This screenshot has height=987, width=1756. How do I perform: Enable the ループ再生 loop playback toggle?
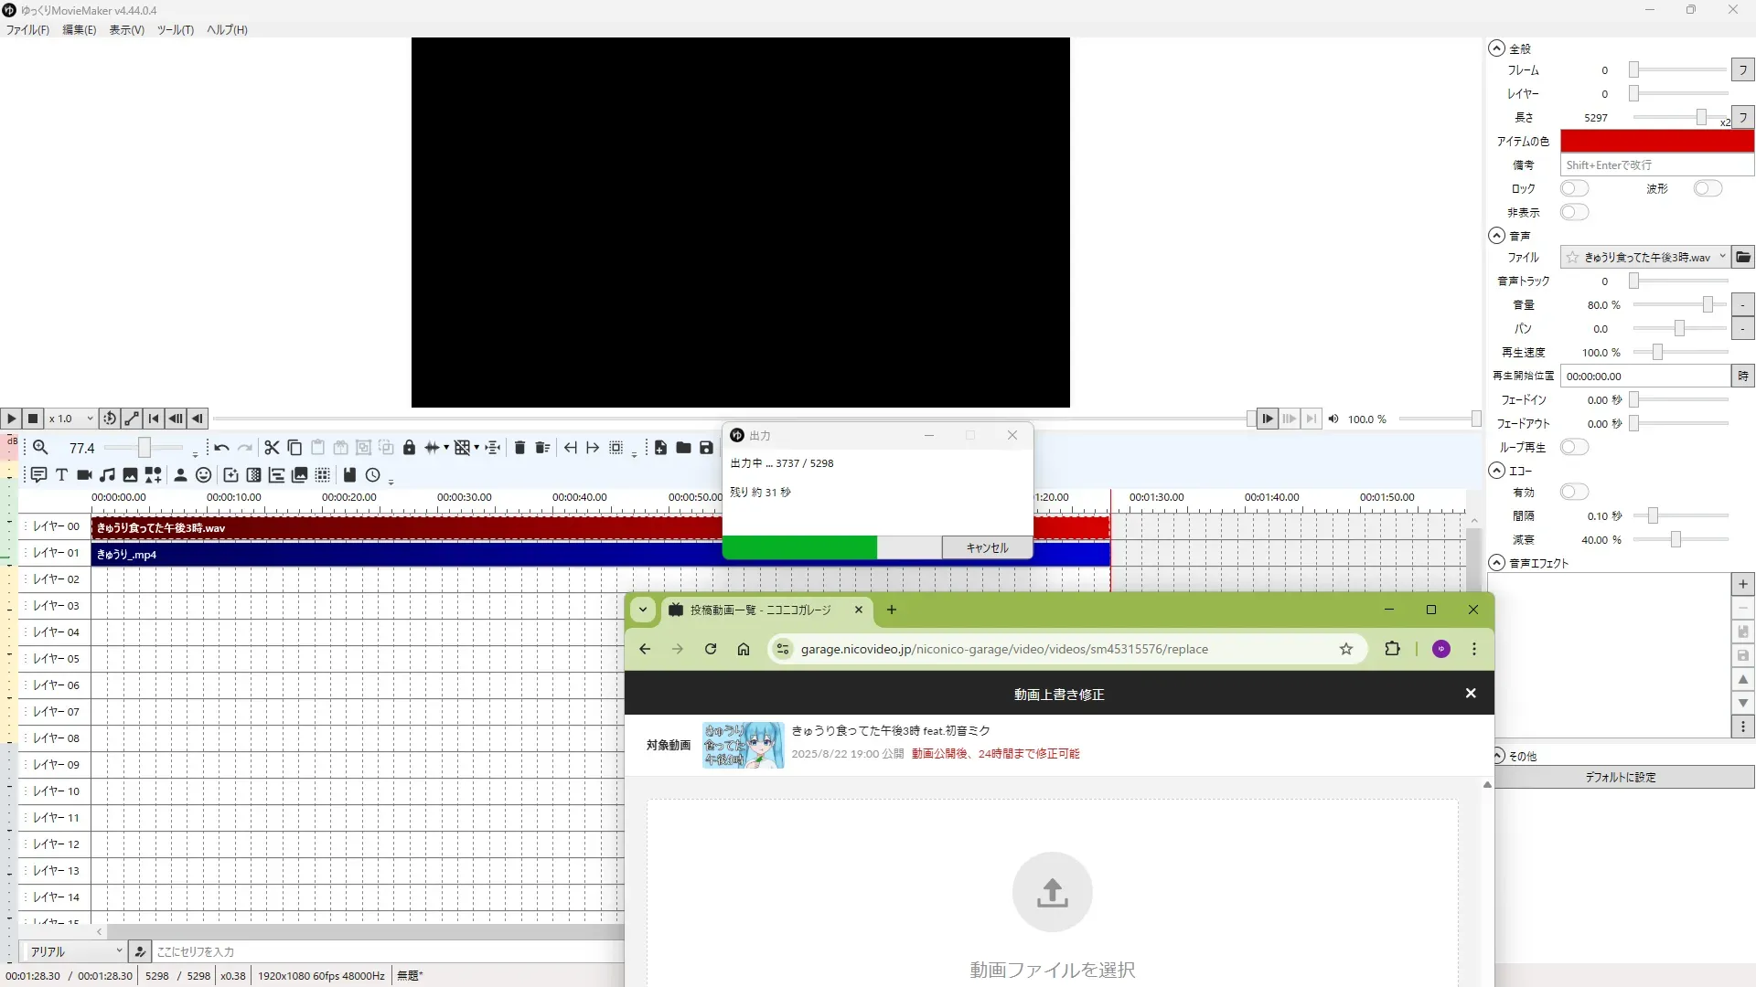pos(1574,447)
